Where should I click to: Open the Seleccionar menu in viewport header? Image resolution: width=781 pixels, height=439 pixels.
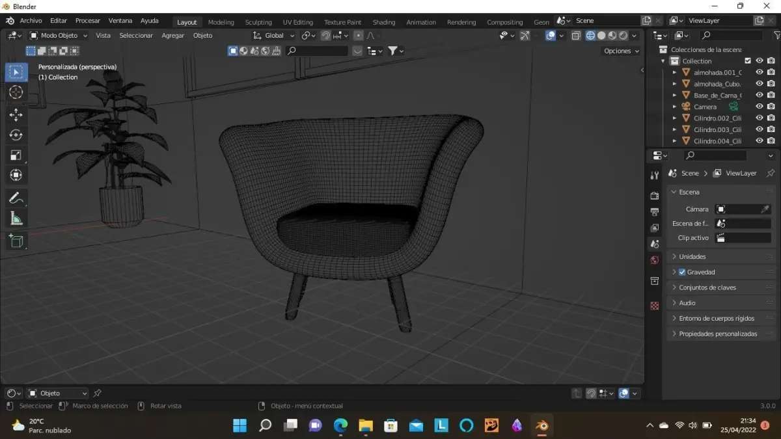click(x=136, y=36)
